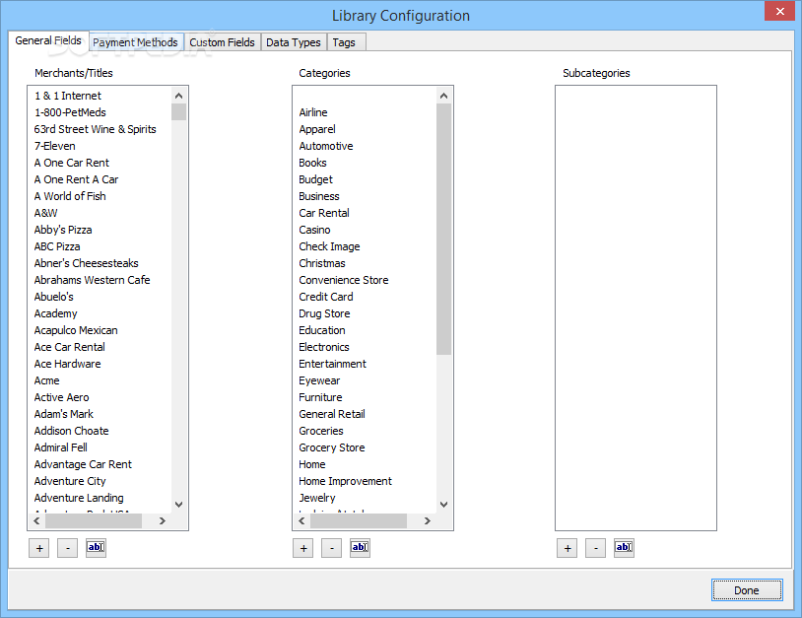Add a new merchant with plus button

point(39,548)
